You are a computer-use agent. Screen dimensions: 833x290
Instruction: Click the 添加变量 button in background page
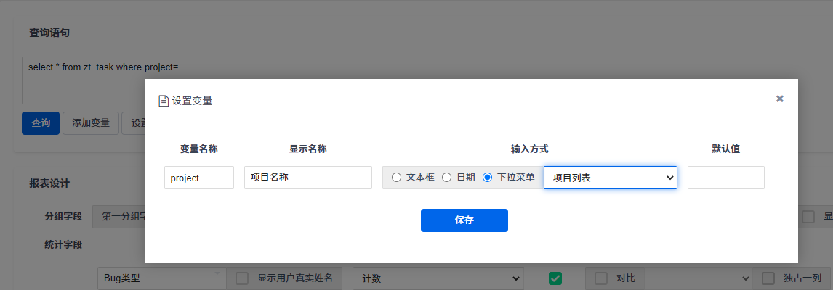91,123
